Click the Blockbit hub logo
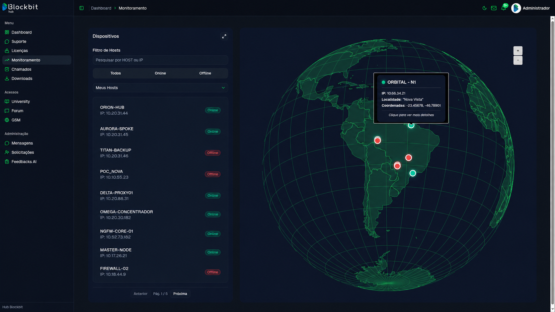The width and height of the screenshot is (555, 312). coord(20,8)
